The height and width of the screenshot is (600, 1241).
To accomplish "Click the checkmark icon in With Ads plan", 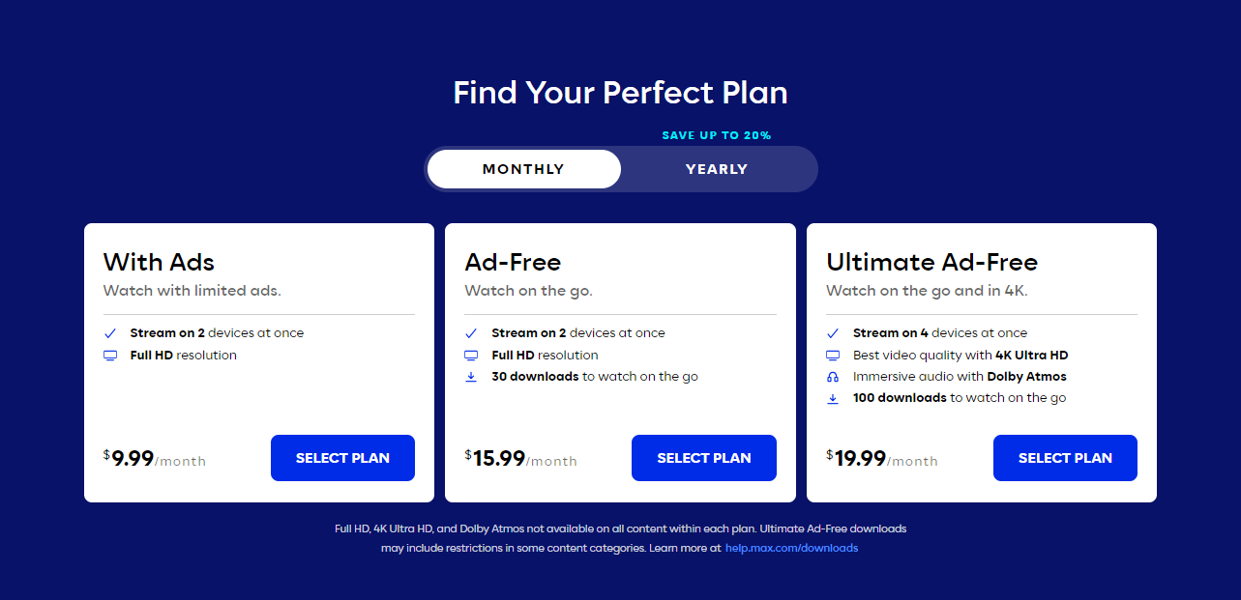I will coord(110,333).
